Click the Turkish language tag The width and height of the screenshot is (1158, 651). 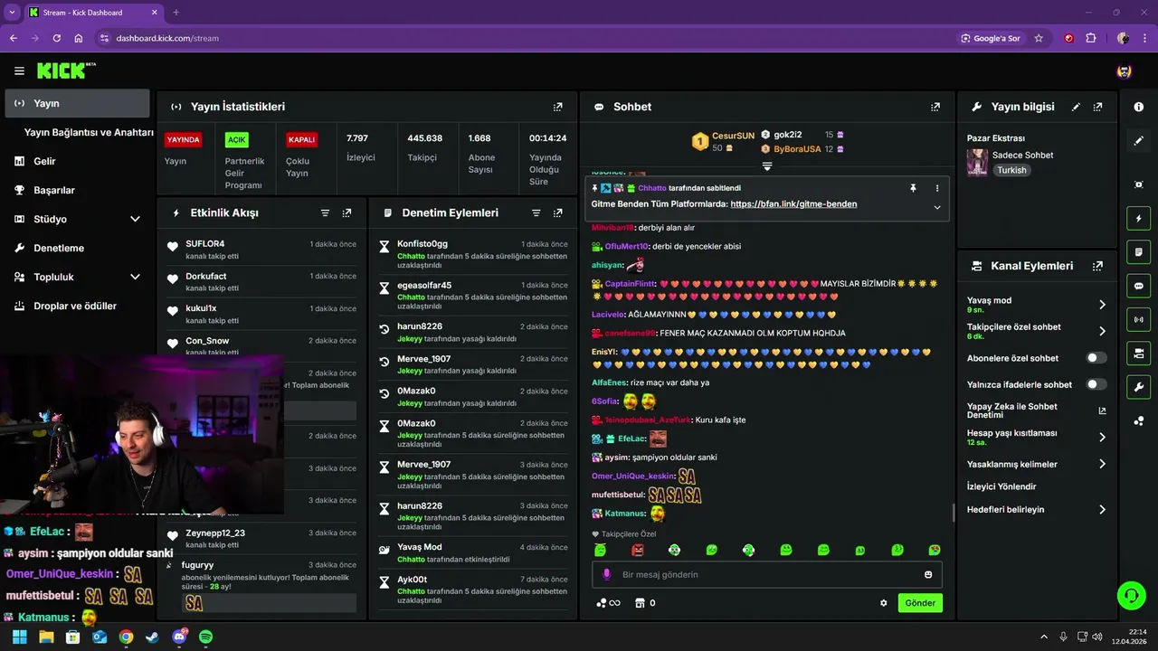[x=1011, y=170]
